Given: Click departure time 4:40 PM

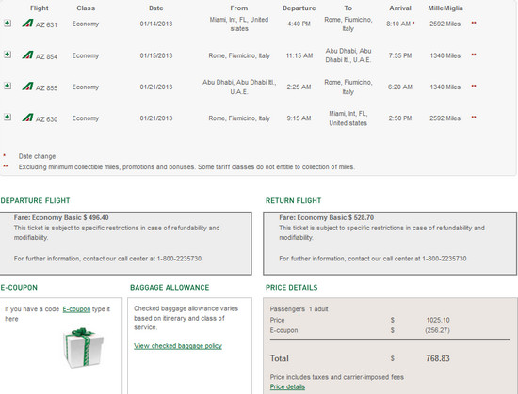Looking at the screenshot, I should 299,24.
